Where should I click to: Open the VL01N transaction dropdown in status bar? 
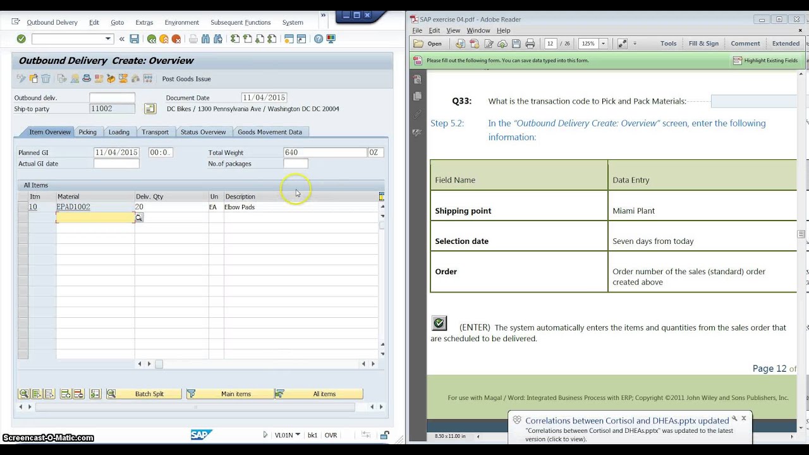click(298, 435)
